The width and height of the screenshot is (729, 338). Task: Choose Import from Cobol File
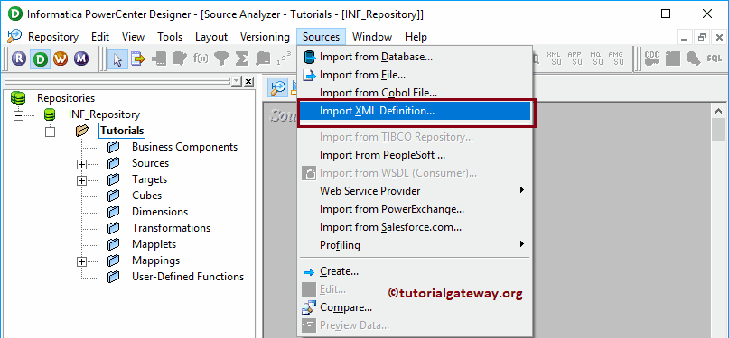pos(415,93)
